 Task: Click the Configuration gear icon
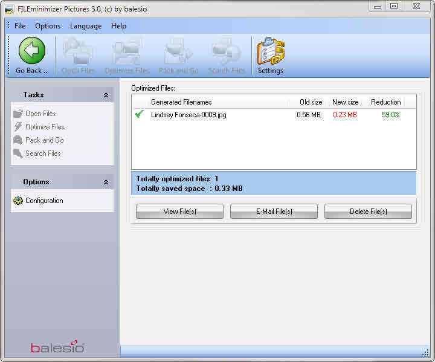coord(18,201)
